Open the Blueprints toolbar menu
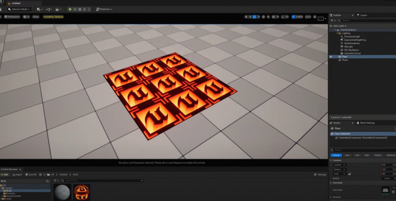 point(49,9)
